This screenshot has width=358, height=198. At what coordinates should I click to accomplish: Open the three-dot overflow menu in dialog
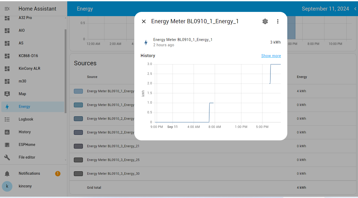278,21
